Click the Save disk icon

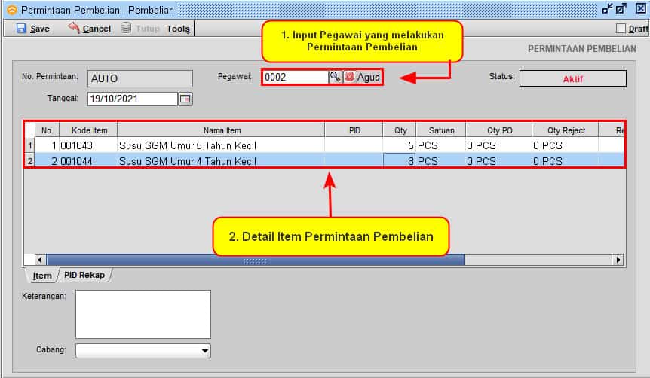click(x=21, y=29)
